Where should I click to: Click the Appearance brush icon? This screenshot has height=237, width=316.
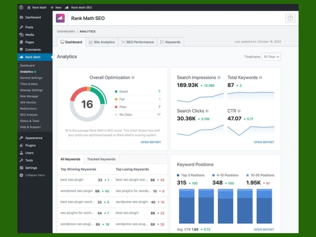(x=21, y=138)
